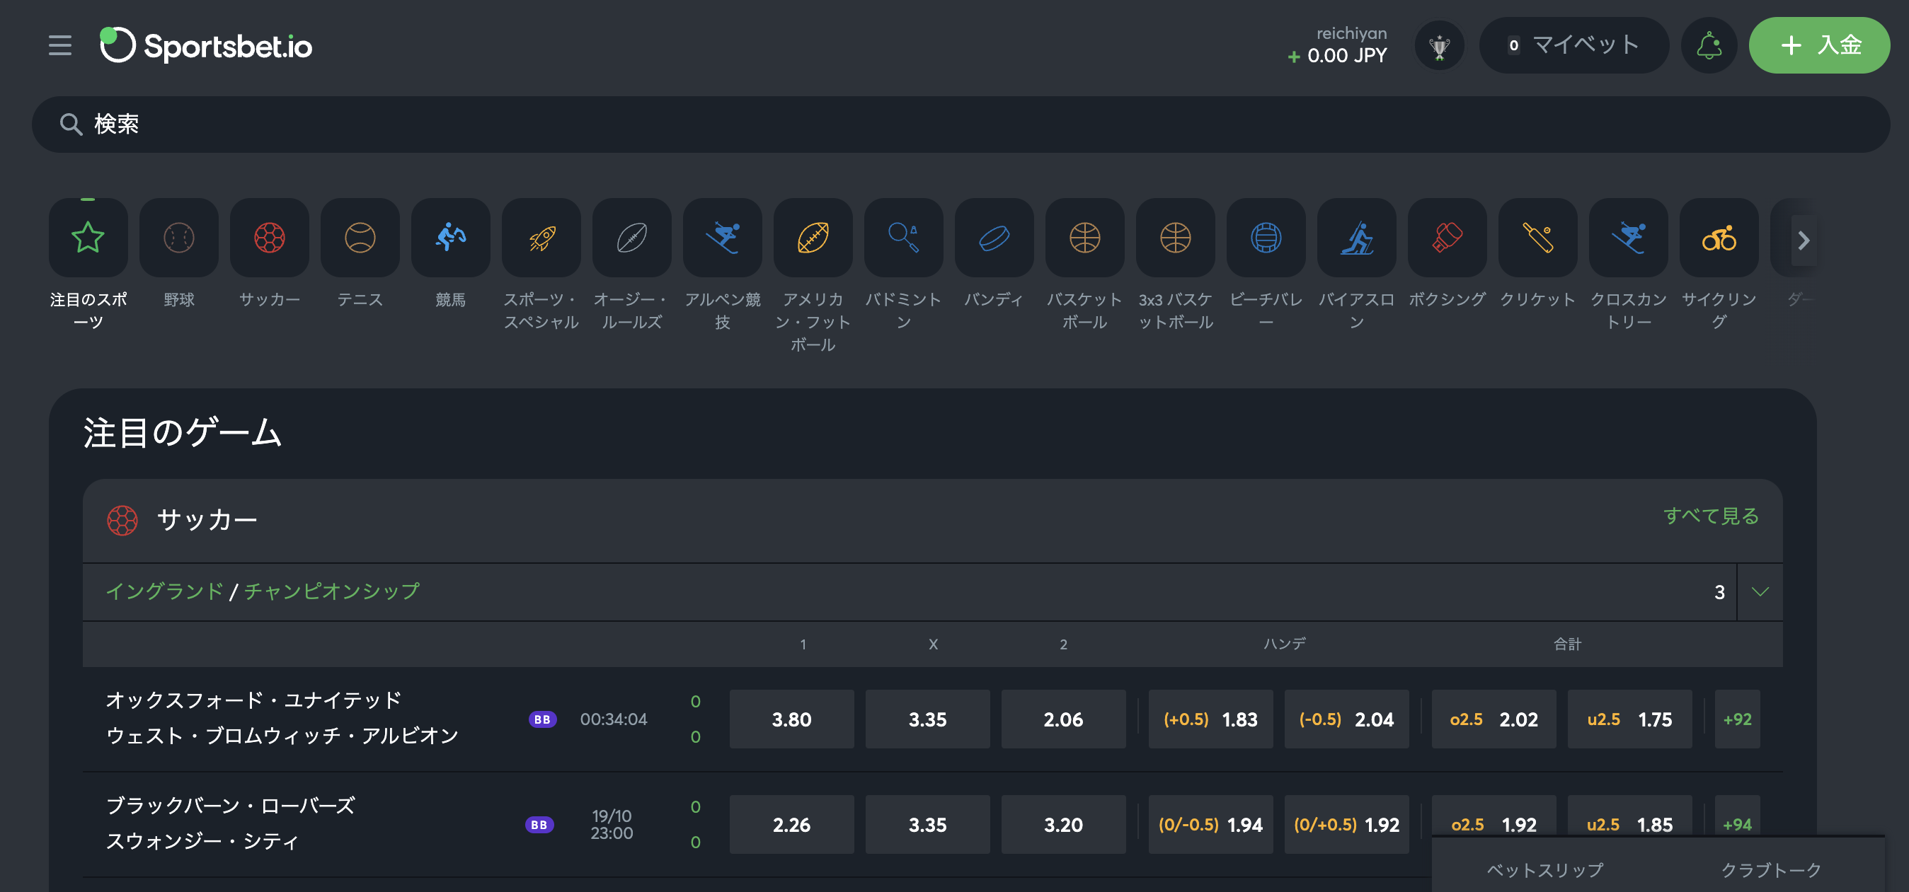Bet on West Bromwich win at 2.06
Screen dimensions: 1909x892
[x=1063, y=719]
